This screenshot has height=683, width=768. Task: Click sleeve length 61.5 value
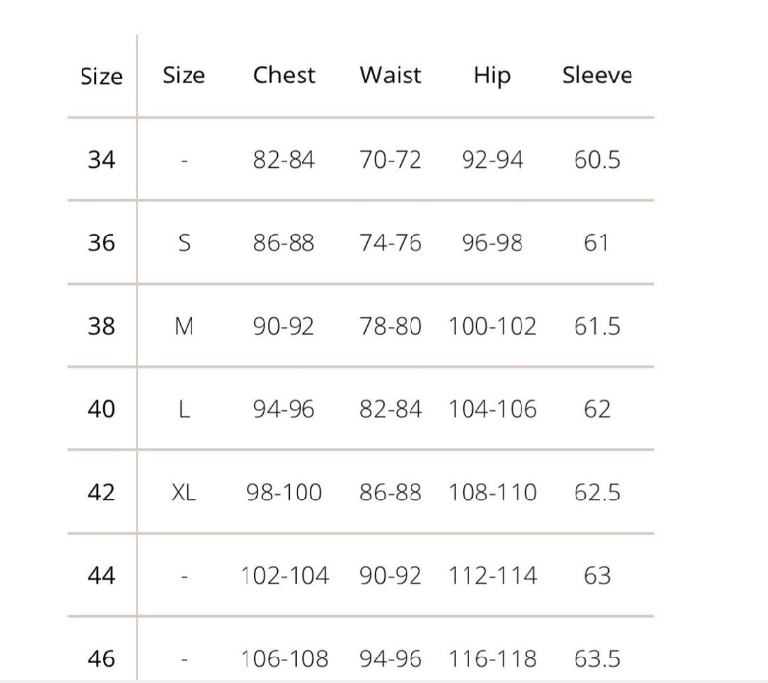(597, 326)
